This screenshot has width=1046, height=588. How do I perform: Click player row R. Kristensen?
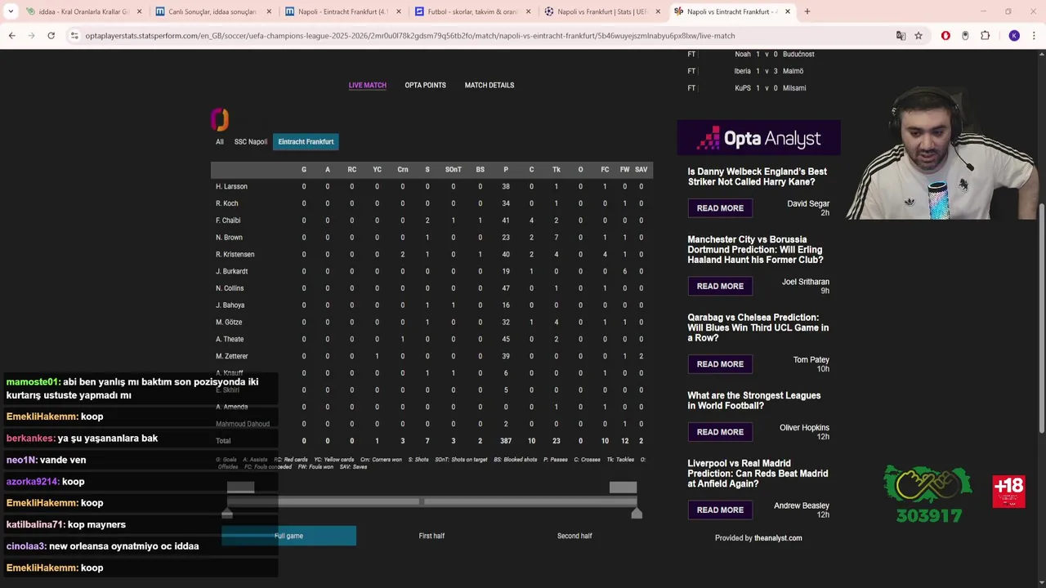click(x=431, y=254)
